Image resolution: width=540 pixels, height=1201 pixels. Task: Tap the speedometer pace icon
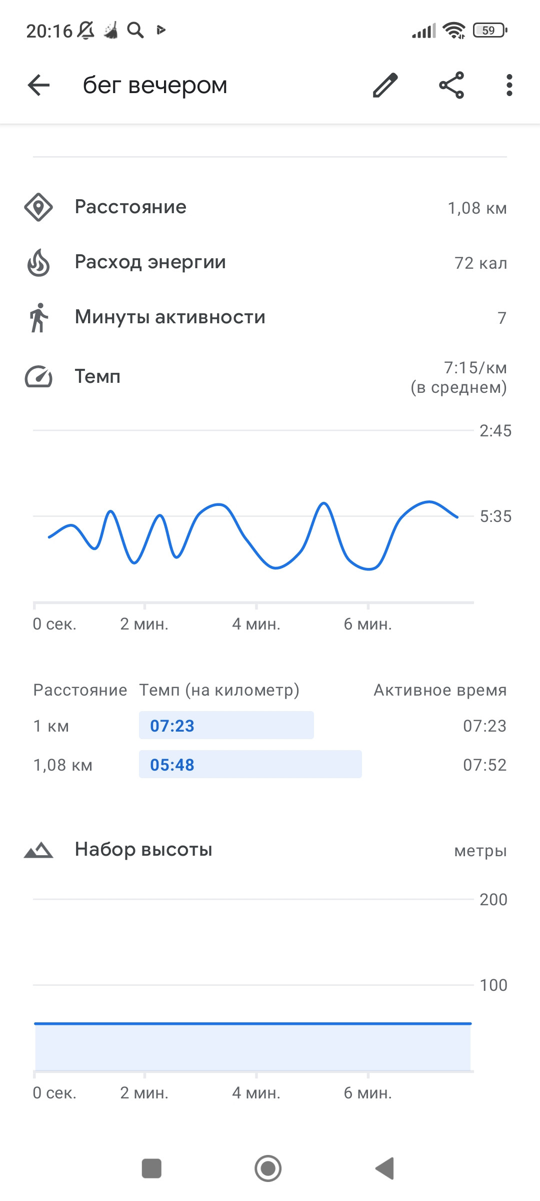pos(38,377)
